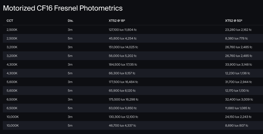Select the 23,280 lux 2,162 fc cell
The image size is (263, 134).
coord(238,30)
